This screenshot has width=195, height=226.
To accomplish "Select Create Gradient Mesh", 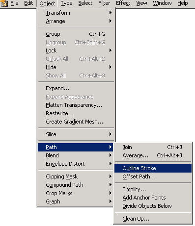I will [76, 122].
